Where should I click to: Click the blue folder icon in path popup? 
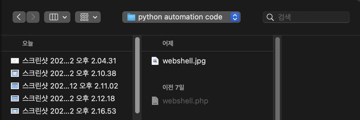pyautogui.click(x=131, y=17)
